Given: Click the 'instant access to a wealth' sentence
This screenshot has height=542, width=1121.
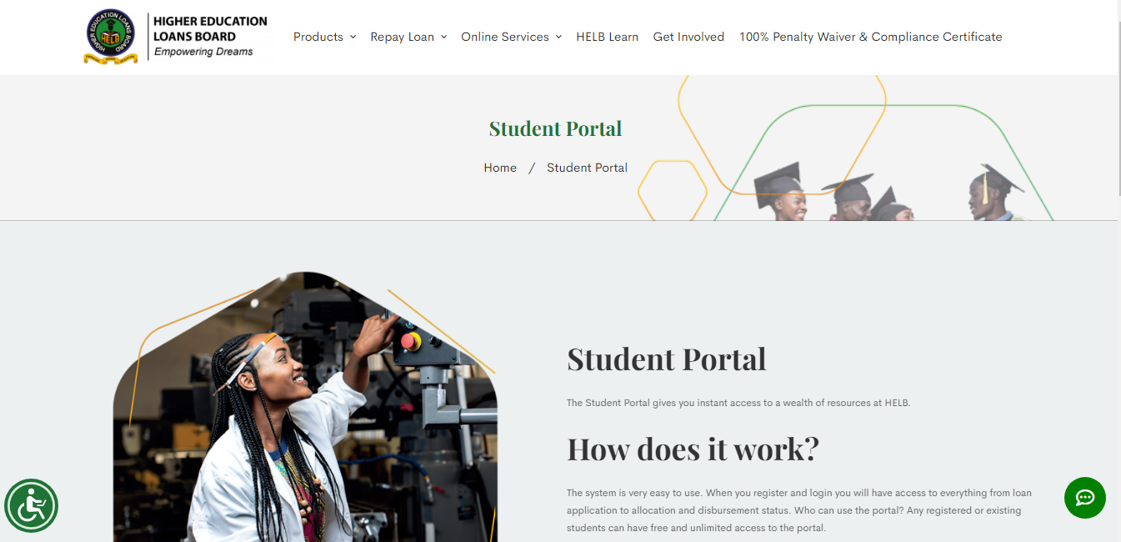Looking at the screenshot, I should [738, 403].
